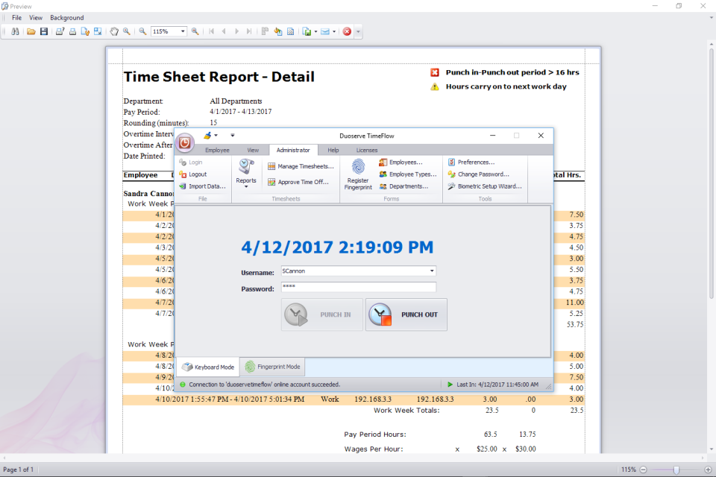Go to next page arrow icon
Image resolution: width=716 pixels, height=477 pixels.
point(236,31)
